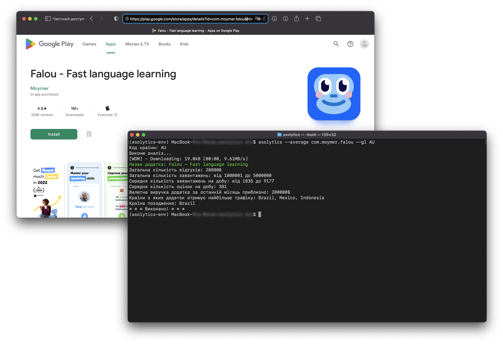Select the Apps tab
The image size is (503, 344).
[x=111, y=44]
